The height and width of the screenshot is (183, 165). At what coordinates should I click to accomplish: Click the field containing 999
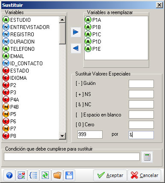pos(90,134)
